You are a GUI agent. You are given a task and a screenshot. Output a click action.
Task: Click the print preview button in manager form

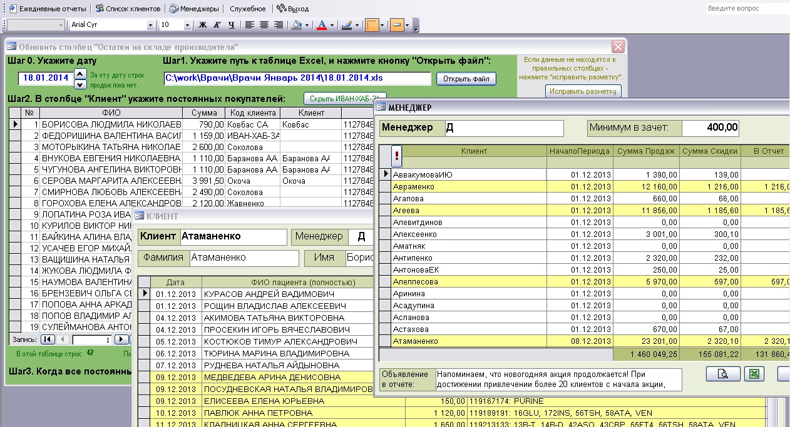(723, 374)
